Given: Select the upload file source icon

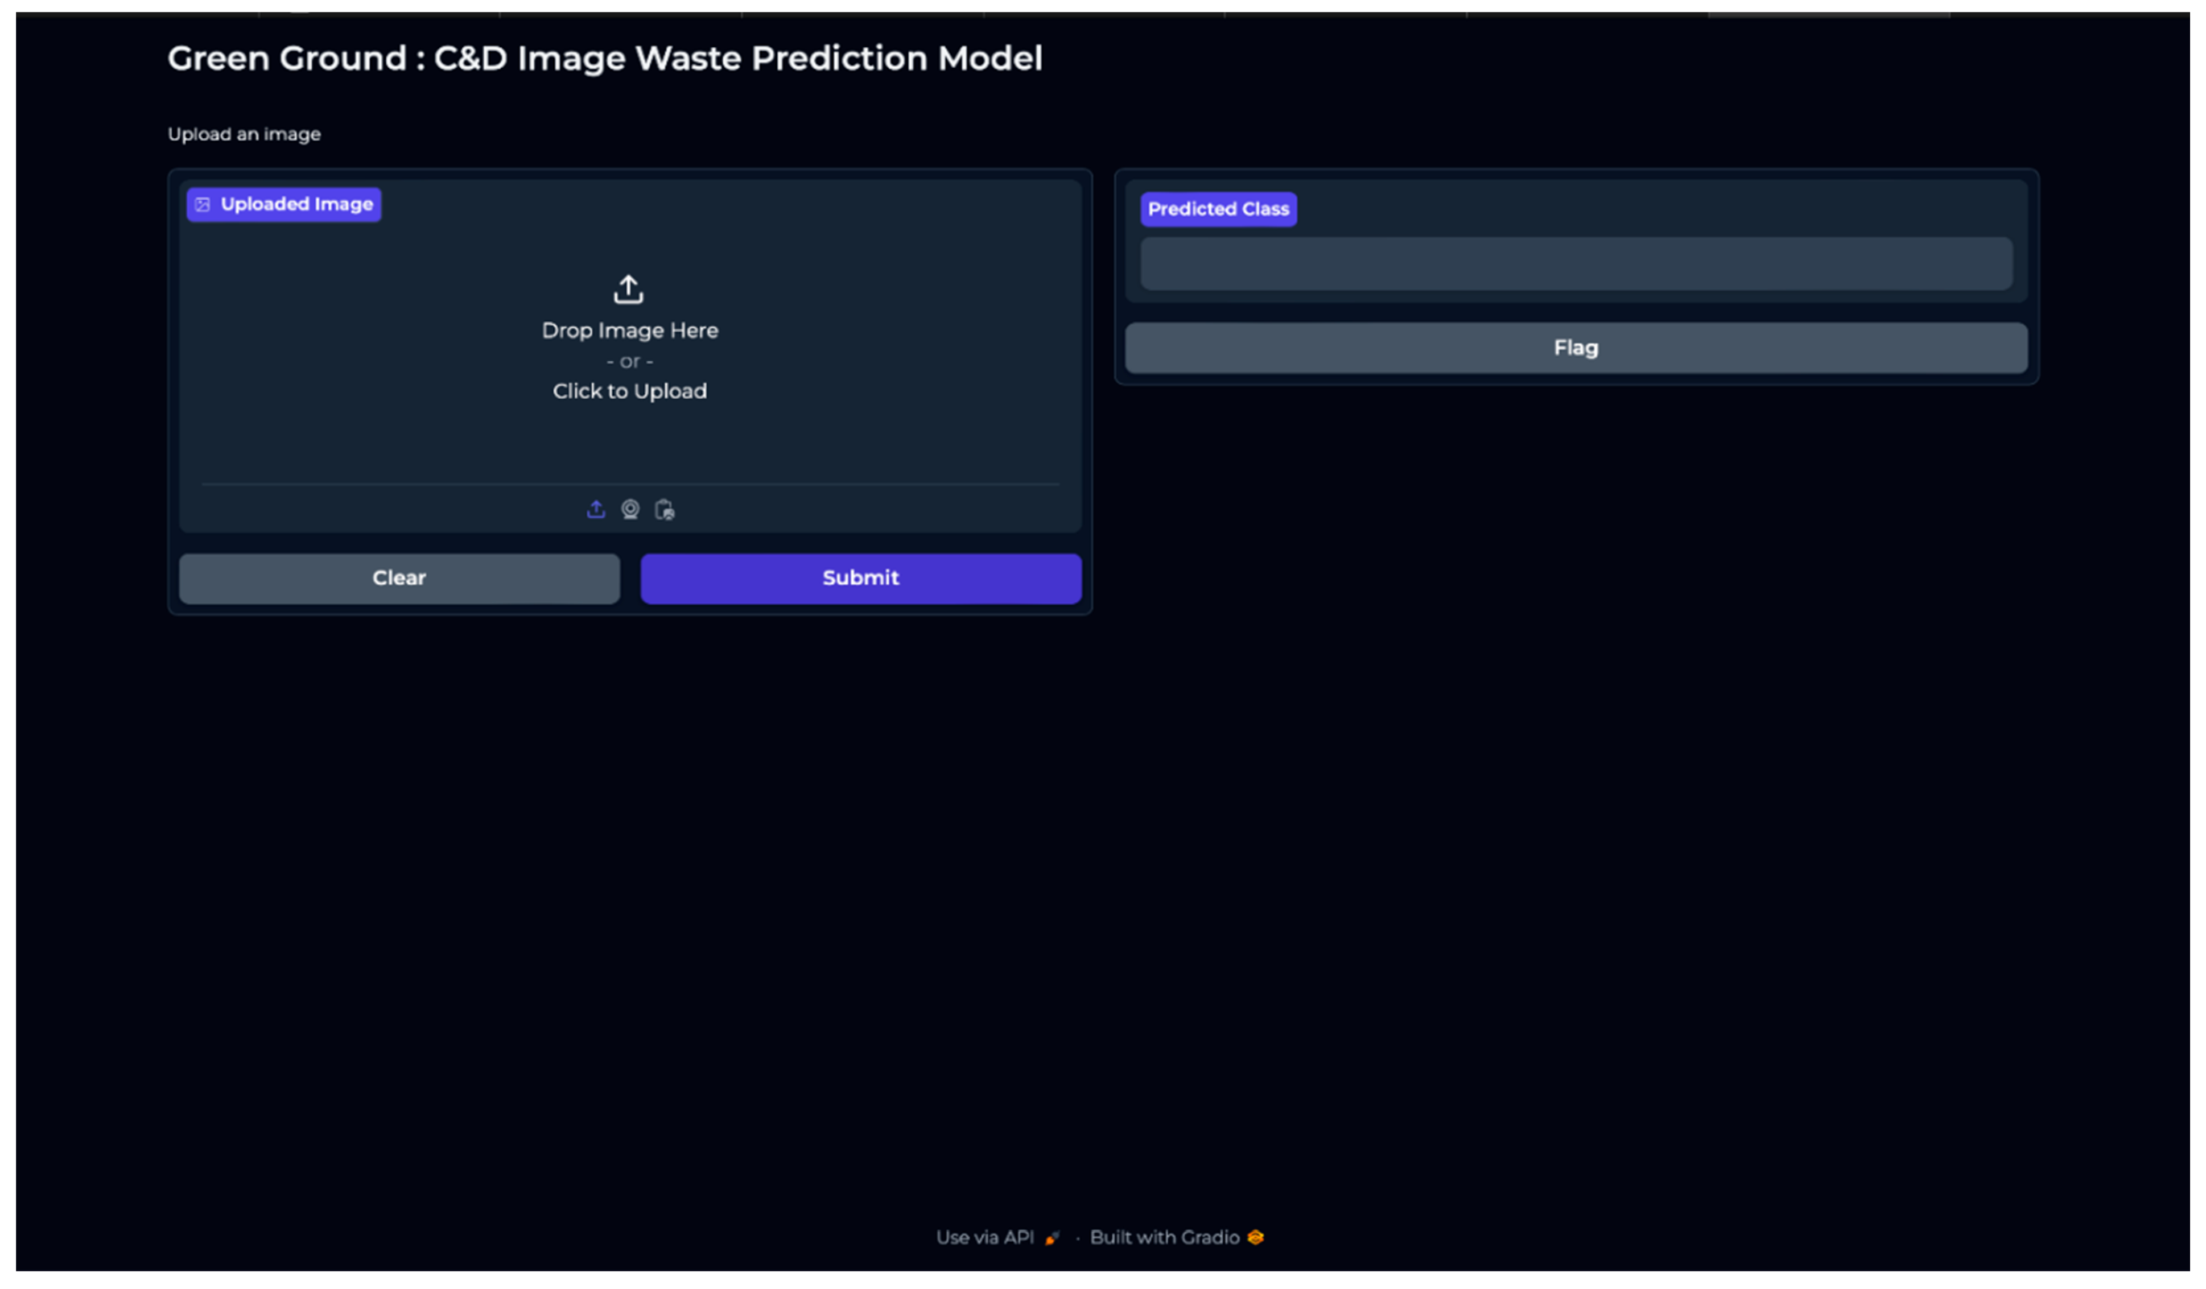Looking at the screenshot, I should pyautogui.click(x=595, y=509).
